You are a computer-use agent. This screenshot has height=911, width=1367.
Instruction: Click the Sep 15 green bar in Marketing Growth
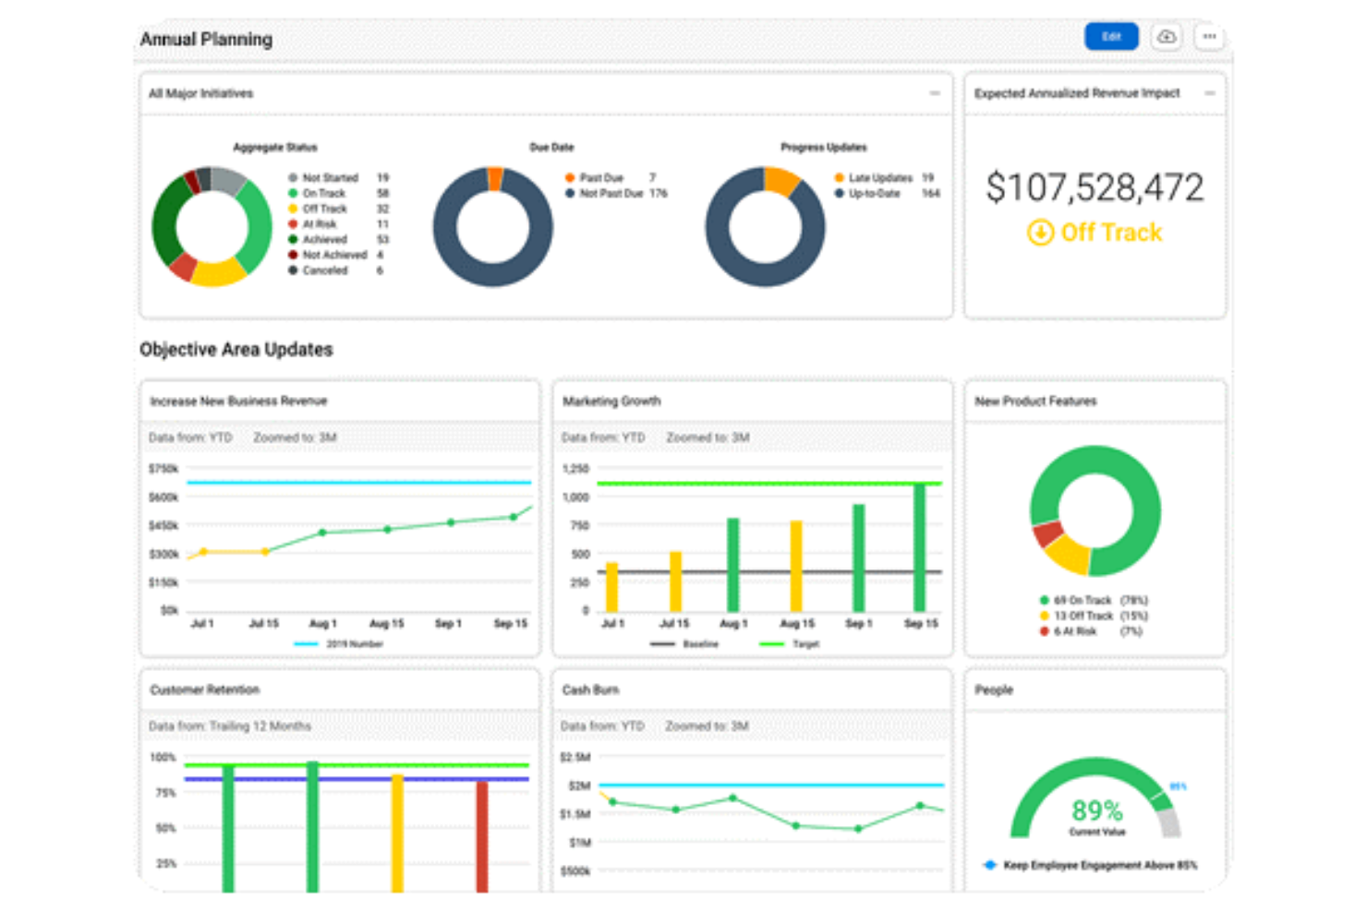[x=919, y=547]
